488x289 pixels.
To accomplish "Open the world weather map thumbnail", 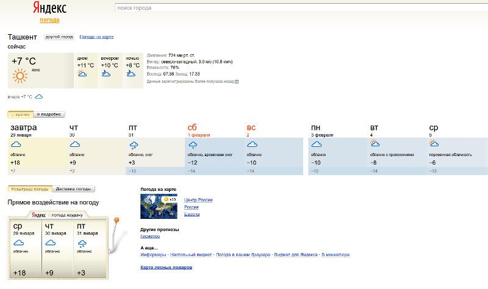I will [x=159, y=207].
